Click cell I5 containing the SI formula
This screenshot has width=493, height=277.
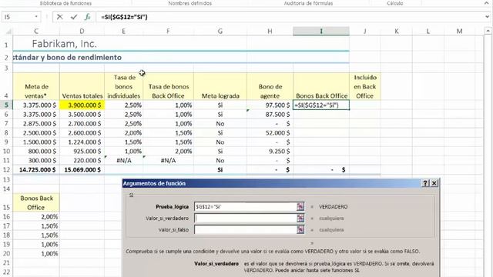tap(321, 105)
